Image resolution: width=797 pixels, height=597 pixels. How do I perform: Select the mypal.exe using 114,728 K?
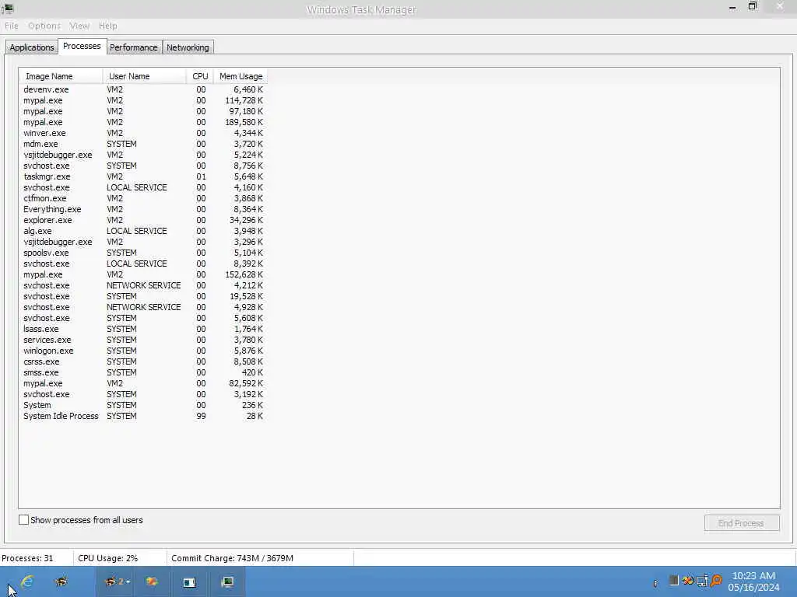click(x=143, y=100)
